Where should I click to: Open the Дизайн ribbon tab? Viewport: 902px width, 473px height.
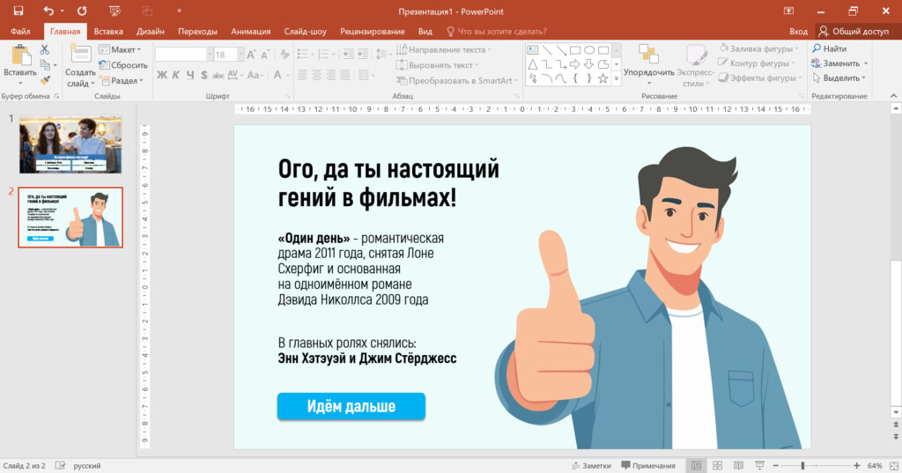pos(150,31)
